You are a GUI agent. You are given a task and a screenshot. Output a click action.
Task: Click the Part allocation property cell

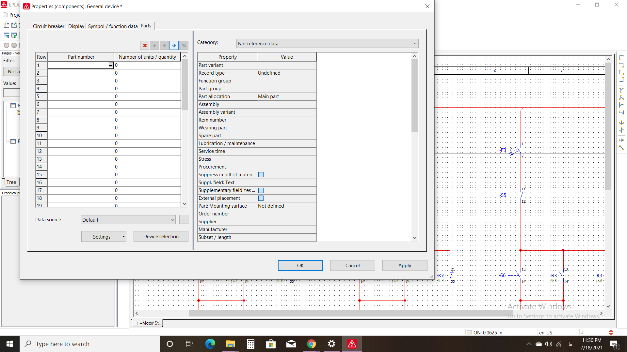coord(227,96)
